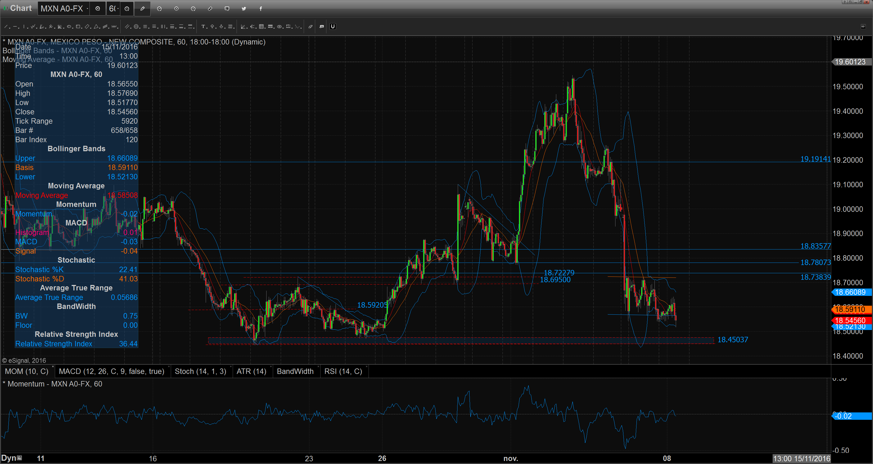Click the 18.45037 support level label

click(733, 340)
